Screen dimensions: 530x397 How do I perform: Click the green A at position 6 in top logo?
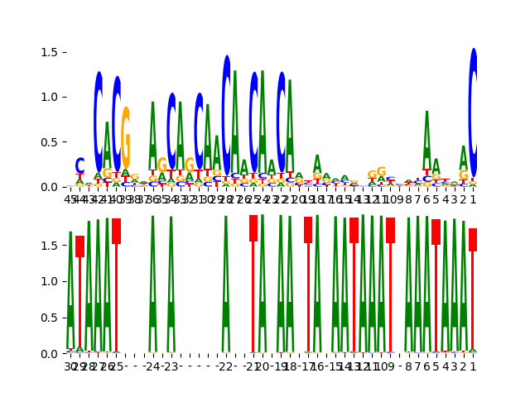427,141
